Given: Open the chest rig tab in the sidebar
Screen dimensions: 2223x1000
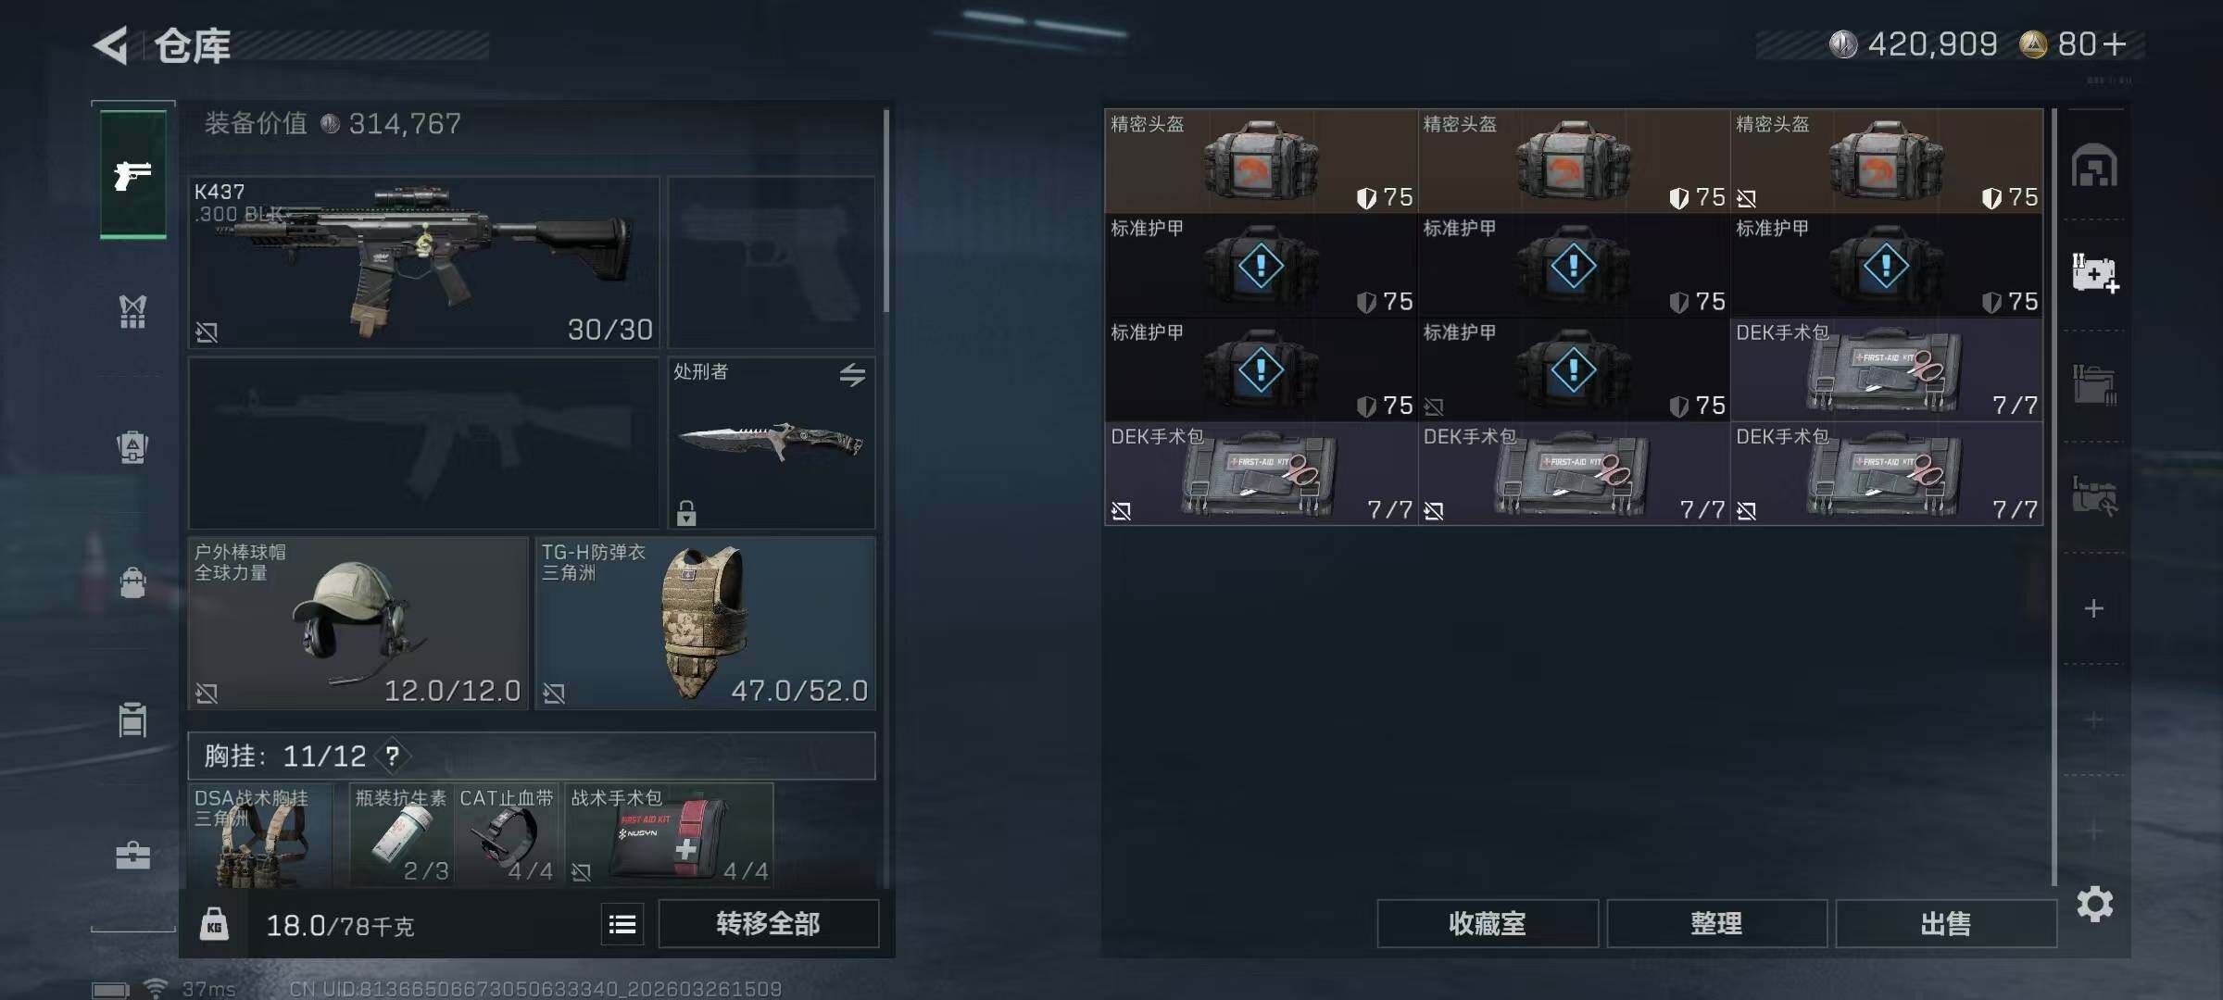Looking at the screenshot, I should pos(132,311).
